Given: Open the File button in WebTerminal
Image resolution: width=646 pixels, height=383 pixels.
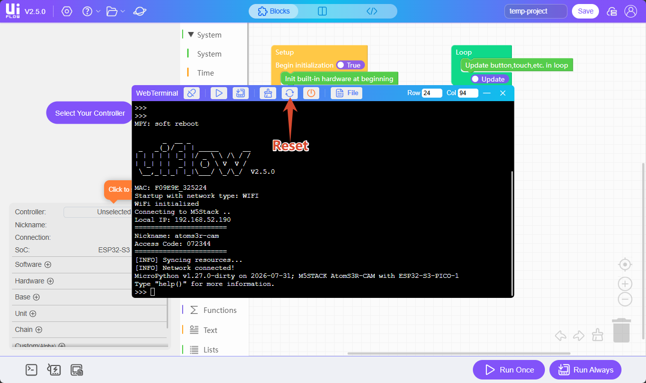Looking at the screenshot, I should tap(346, 93).
